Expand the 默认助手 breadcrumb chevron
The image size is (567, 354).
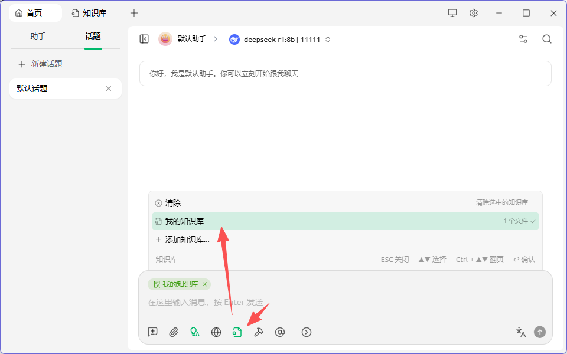(216, 39)
